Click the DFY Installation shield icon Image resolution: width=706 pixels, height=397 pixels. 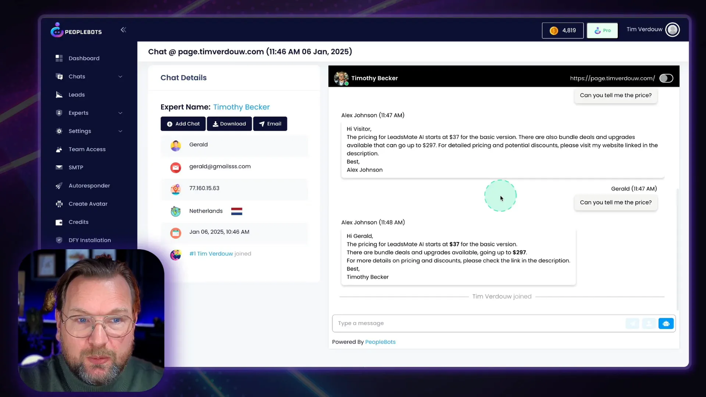[59, 240]
